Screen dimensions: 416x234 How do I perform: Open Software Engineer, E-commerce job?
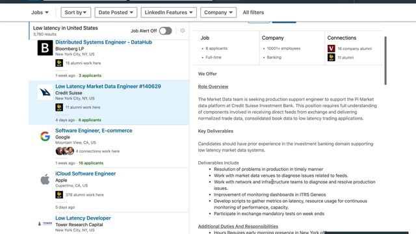point(94,131)
